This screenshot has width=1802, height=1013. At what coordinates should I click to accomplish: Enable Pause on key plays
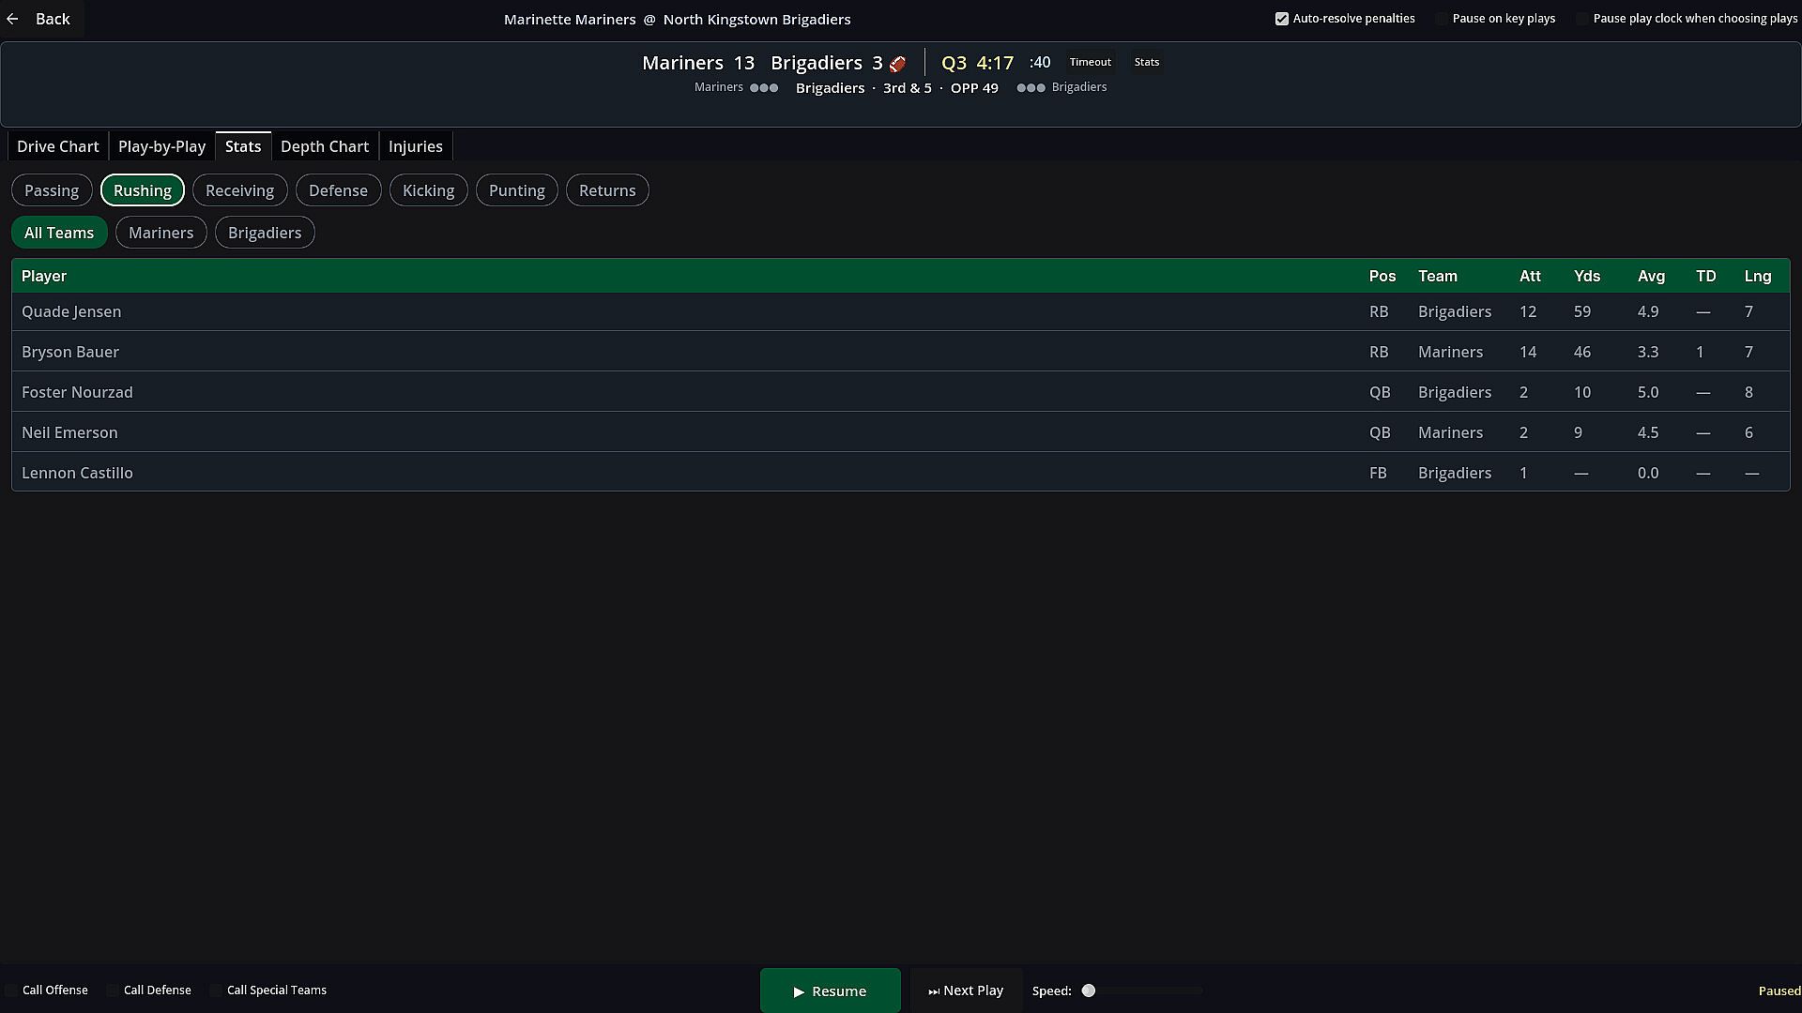[x=1442, y=19]
